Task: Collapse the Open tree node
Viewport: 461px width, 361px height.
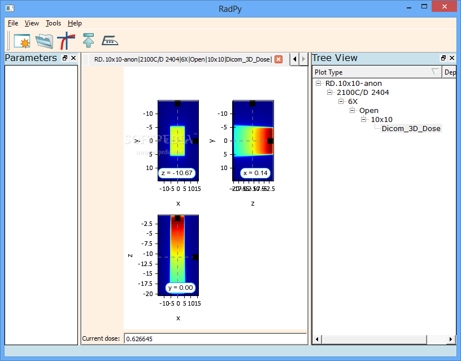Action: (352, 111)
